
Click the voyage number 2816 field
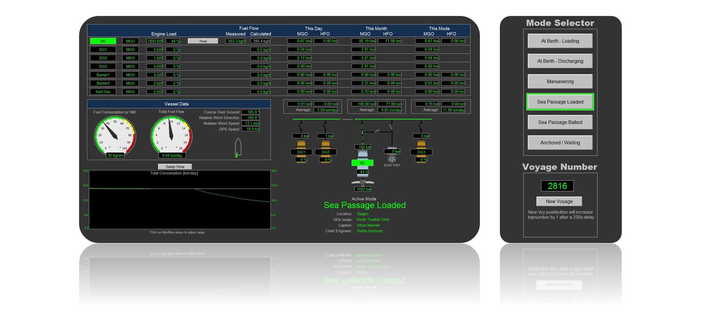(x=557, y=186)
